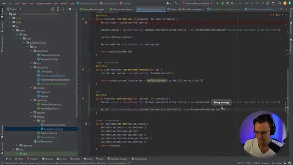Click the error and warning count inspection widget
Viewport: 293px width, 165px height.
[x=275, y=15]
